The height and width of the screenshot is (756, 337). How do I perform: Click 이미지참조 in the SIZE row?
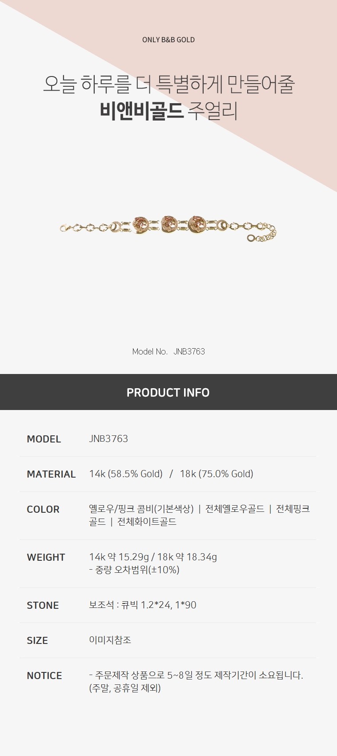pyautogui.click(x=110, y=640)
